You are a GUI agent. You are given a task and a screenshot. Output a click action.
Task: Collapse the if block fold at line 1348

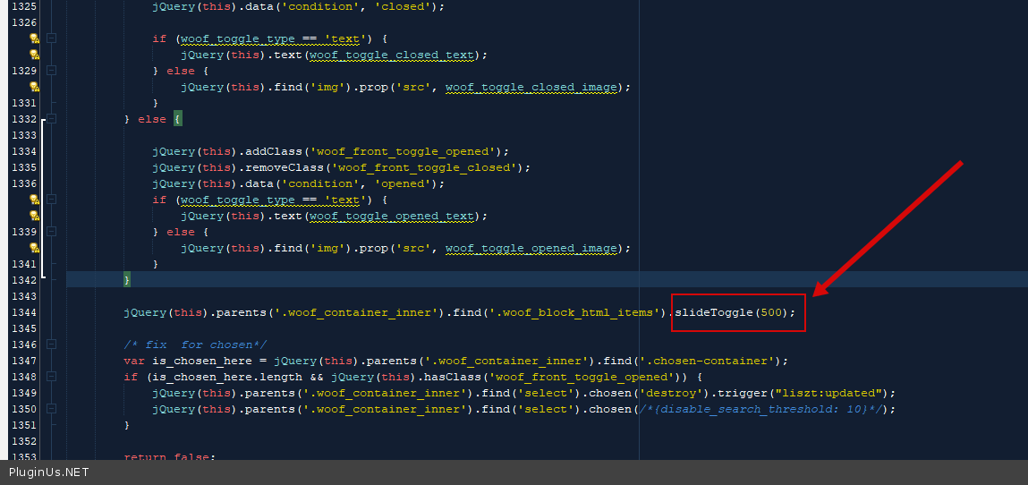point(52,377)
